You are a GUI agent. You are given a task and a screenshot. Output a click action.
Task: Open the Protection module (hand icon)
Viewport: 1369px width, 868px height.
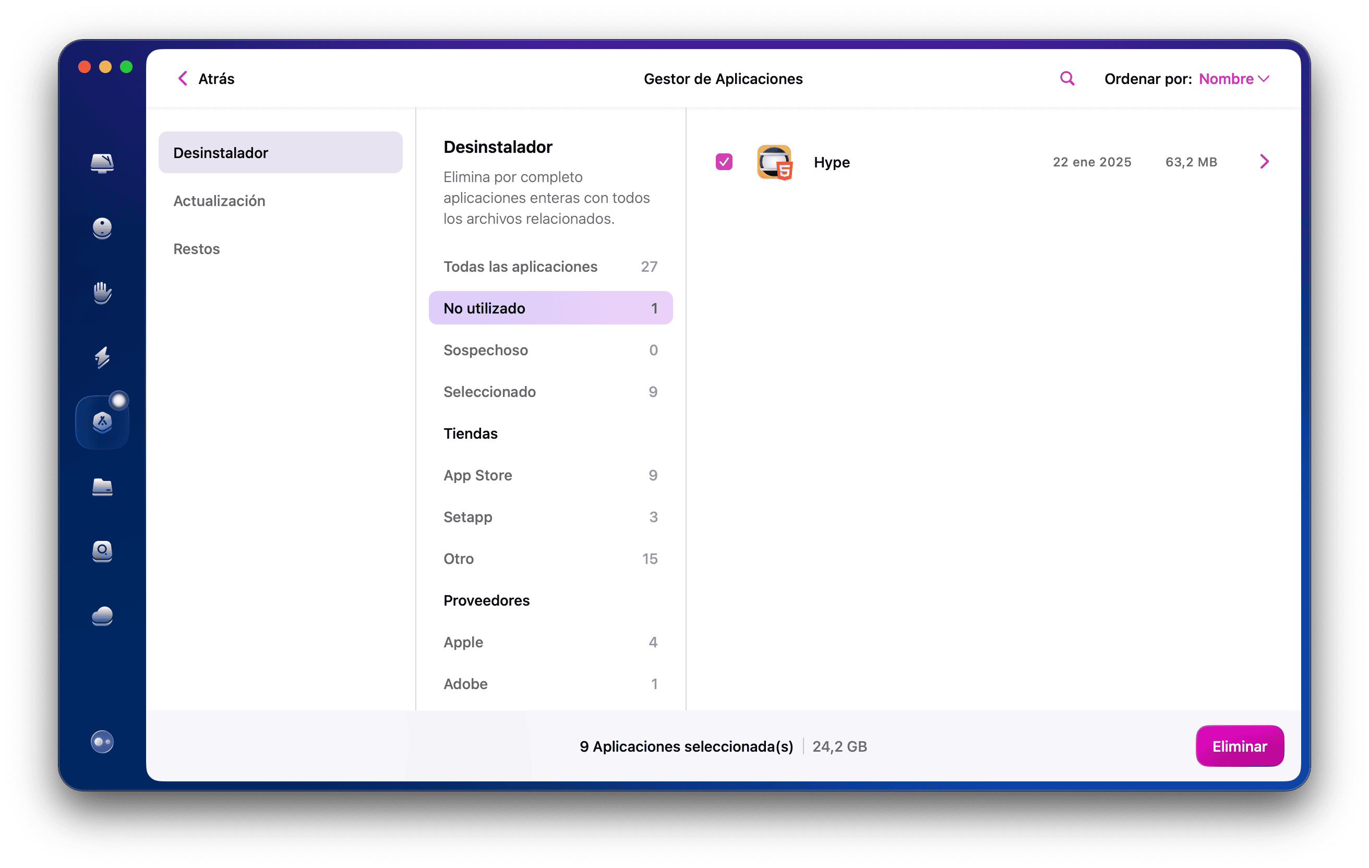coord(102,293)
